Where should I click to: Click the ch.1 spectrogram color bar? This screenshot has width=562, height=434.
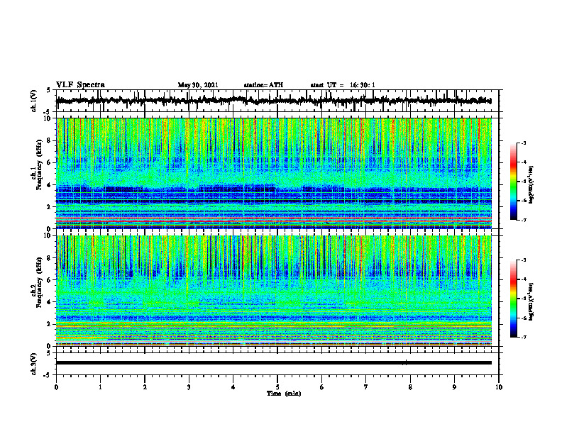point(514,182)
